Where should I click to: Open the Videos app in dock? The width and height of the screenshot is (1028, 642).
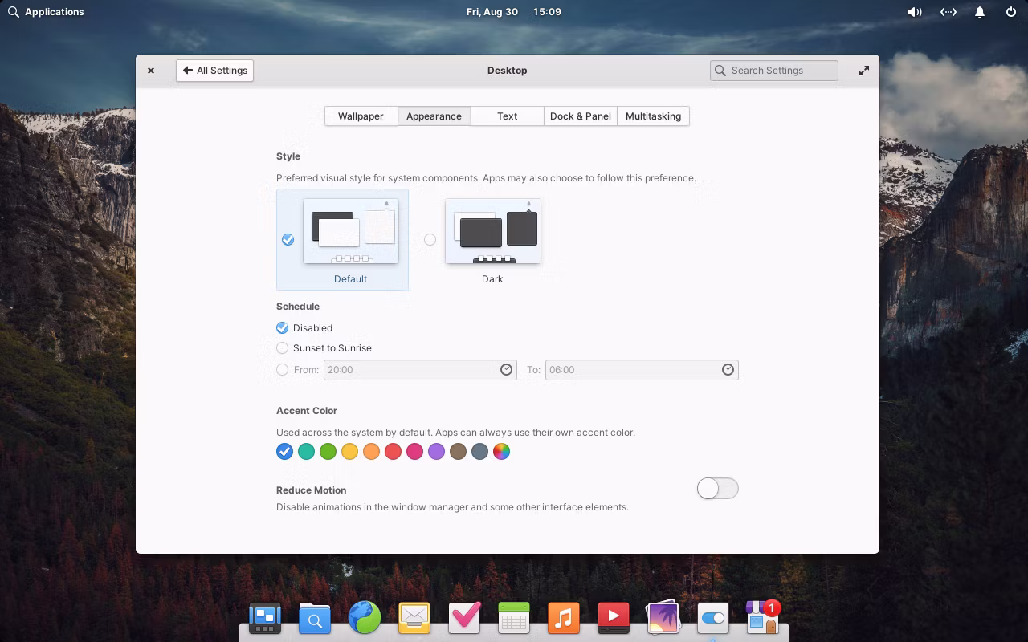click(x=614, y=618)
